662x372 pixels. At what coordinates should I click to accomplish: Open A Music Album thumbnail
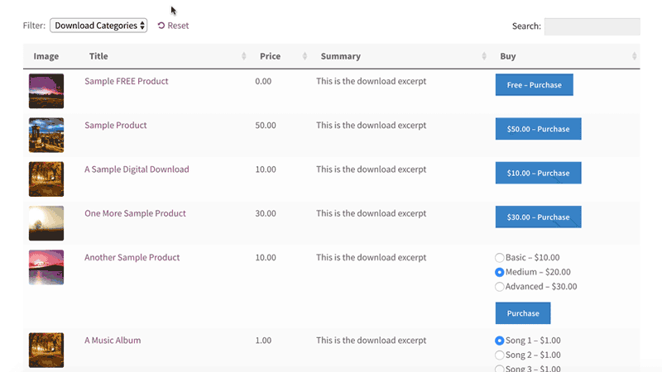pyautogui.click(x=46, y=350)
